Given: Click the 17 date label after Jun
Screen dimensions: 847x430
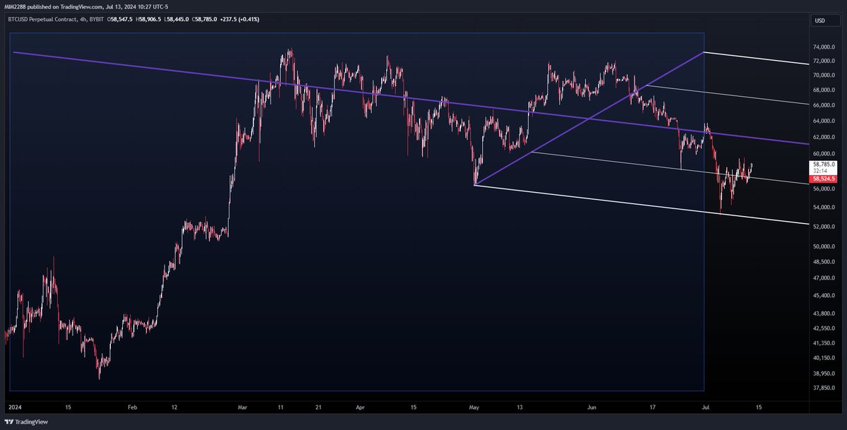Looking at the screenshot, I should [651, 407].
